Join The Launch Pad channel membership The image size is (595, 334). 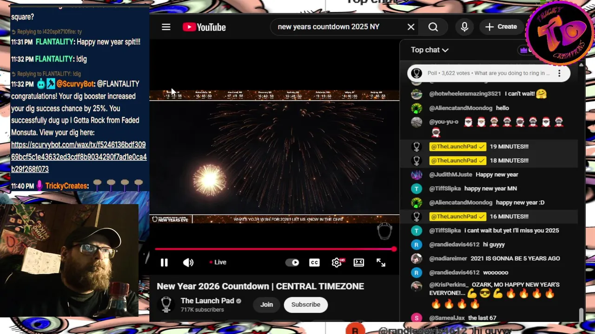[x=266, y=305]
